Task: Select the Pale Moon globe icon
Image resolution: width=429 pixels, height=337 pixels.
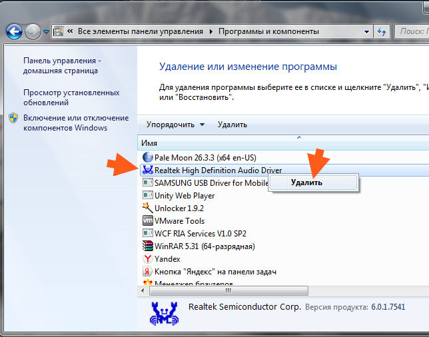Action: click(x=147, y=157)
